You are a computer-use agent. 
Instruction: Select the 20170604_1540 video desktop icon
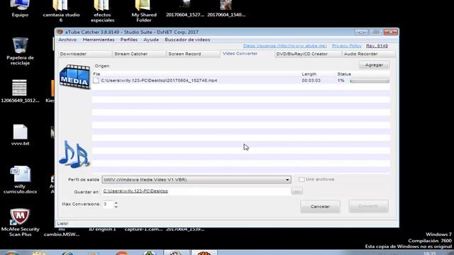(226, 8)
